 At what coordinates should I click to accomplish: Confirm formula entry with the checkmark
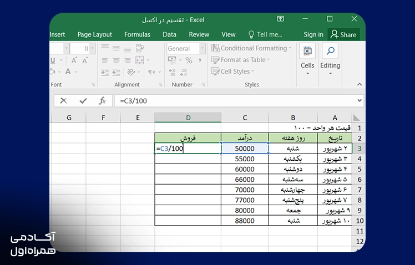pos(83,101)
